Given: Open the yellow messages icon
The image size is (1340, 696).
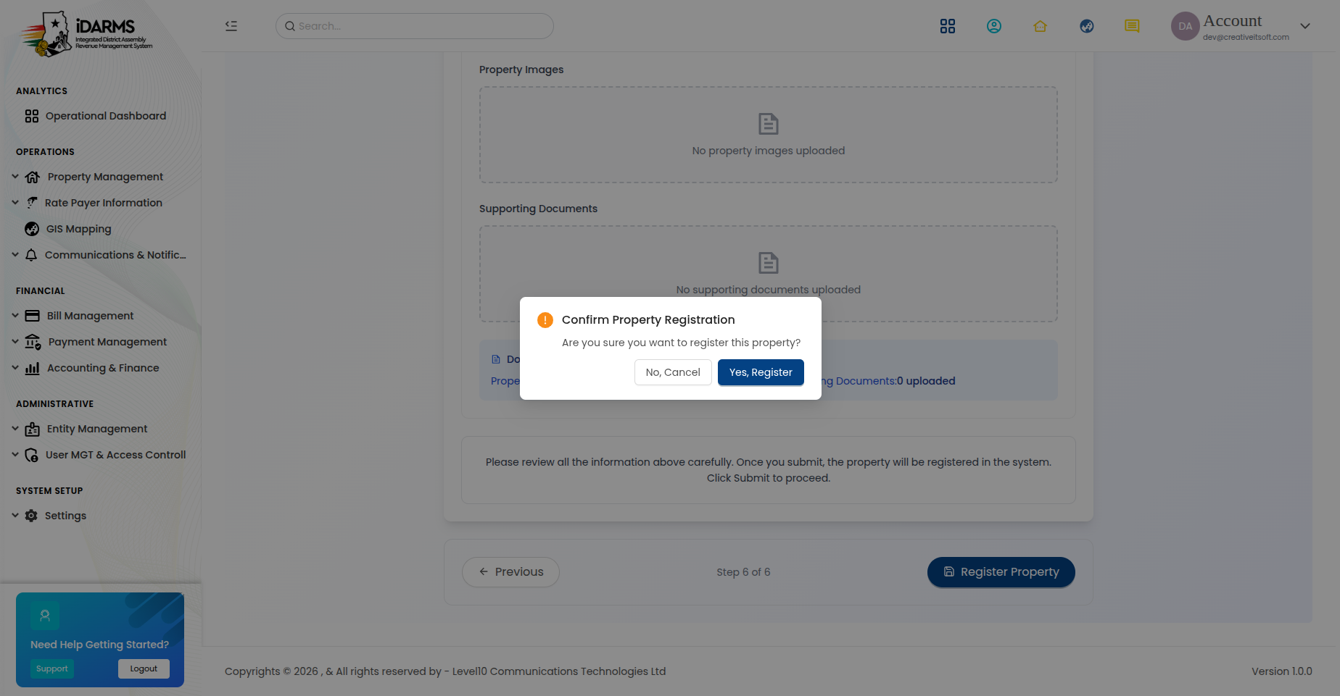Looking at the screenshot, I should [1132, 26].
